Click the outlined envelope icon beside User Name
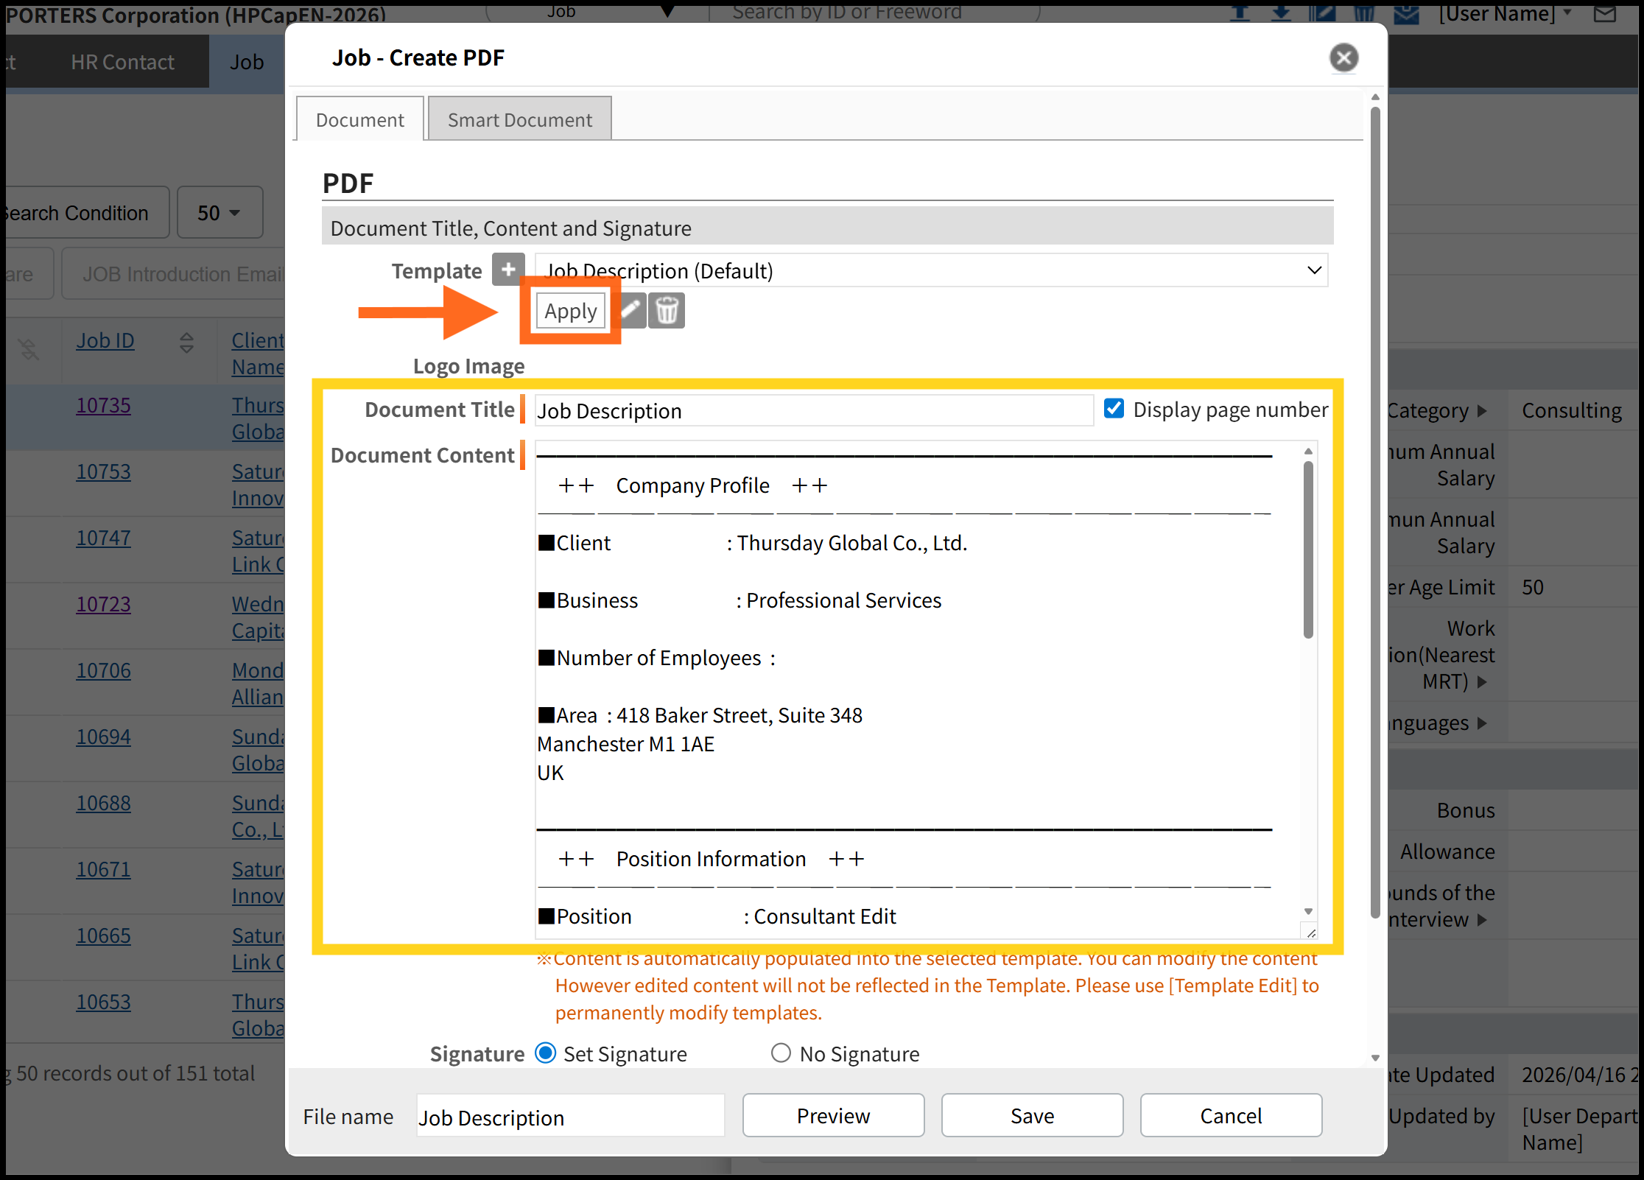 [x=1604, y=13]
